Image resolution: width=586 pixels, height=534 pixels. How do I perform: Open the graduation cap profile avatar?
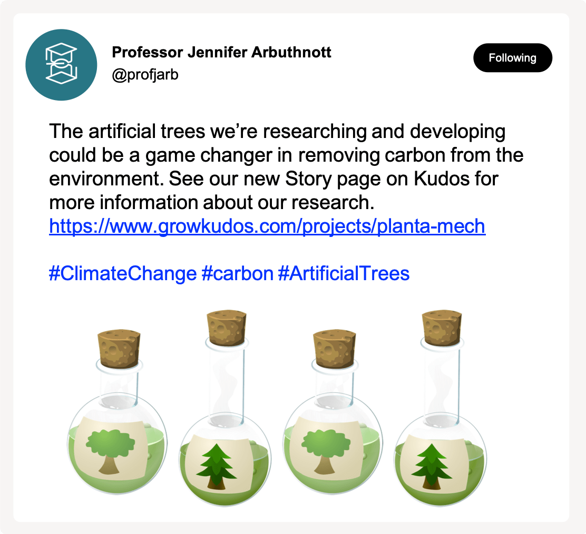click(61, 65)
